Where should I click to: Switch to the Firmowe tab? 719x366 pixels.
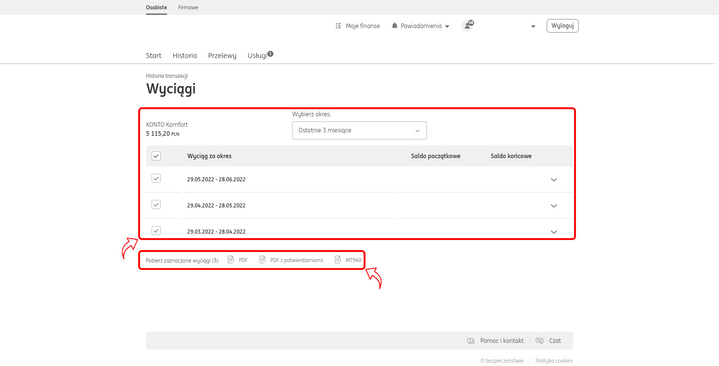(188, 7)
